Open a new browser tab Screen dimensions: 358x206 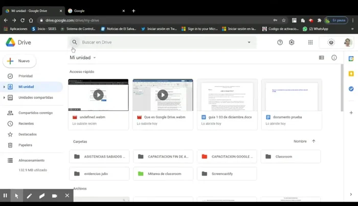pos(133,11)
